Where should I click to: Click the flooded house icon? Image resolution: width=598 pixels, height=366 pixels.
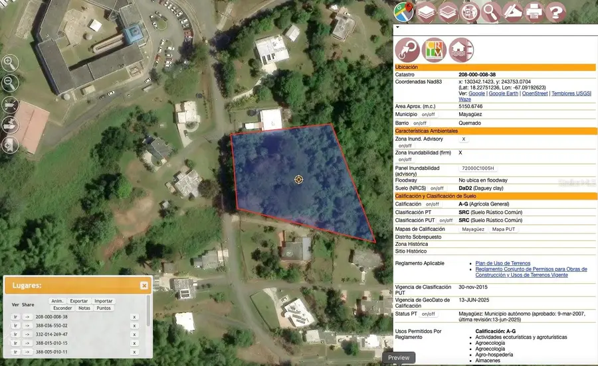[462, 50]
